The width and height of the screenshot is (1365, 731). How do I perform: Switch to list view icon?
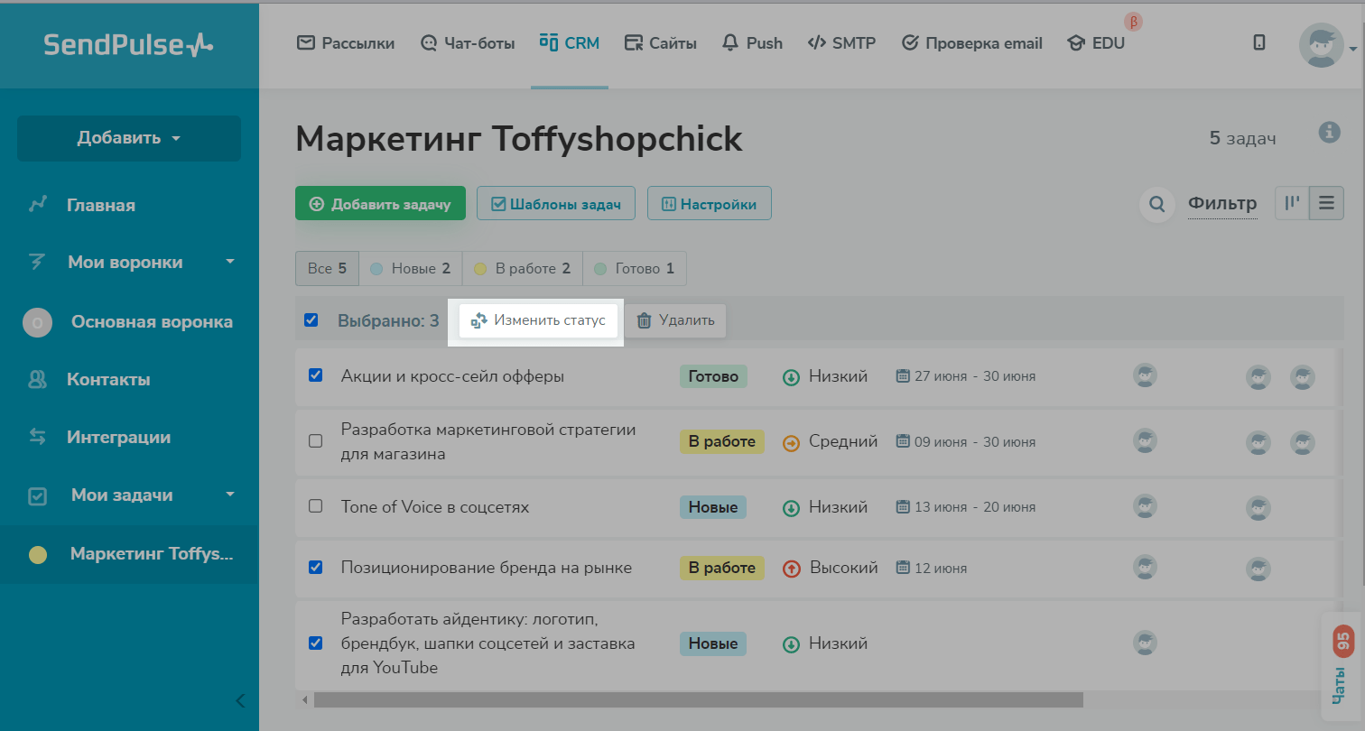pos(1326,203)
